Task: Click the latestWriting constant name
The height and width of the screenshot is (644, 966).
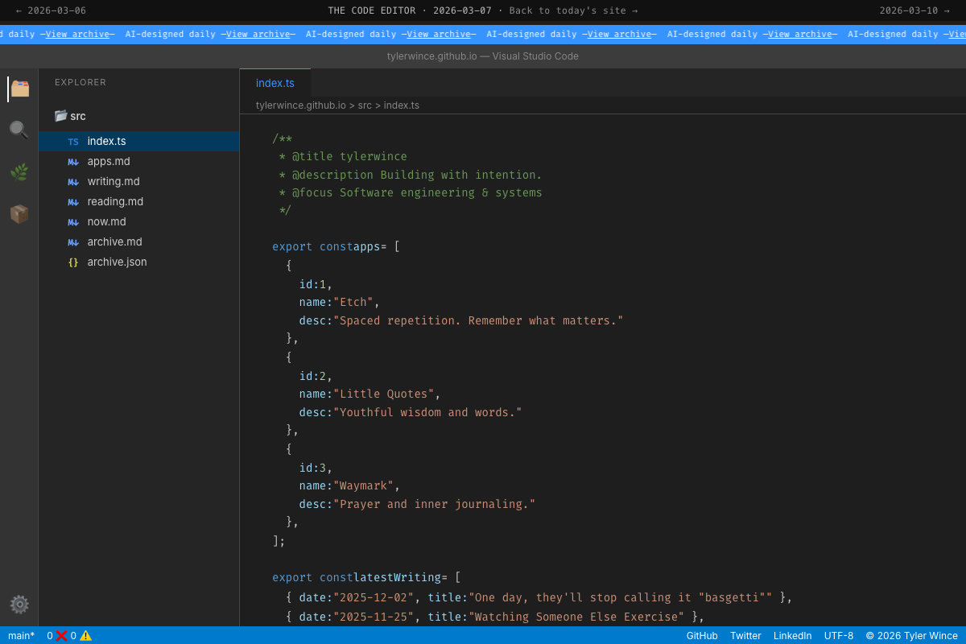Action: 397,577
